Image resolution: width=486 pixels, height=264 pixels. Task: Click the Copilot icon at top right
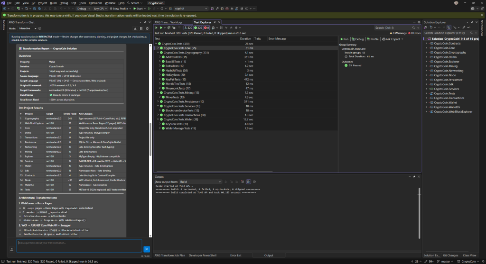point(473,9)
